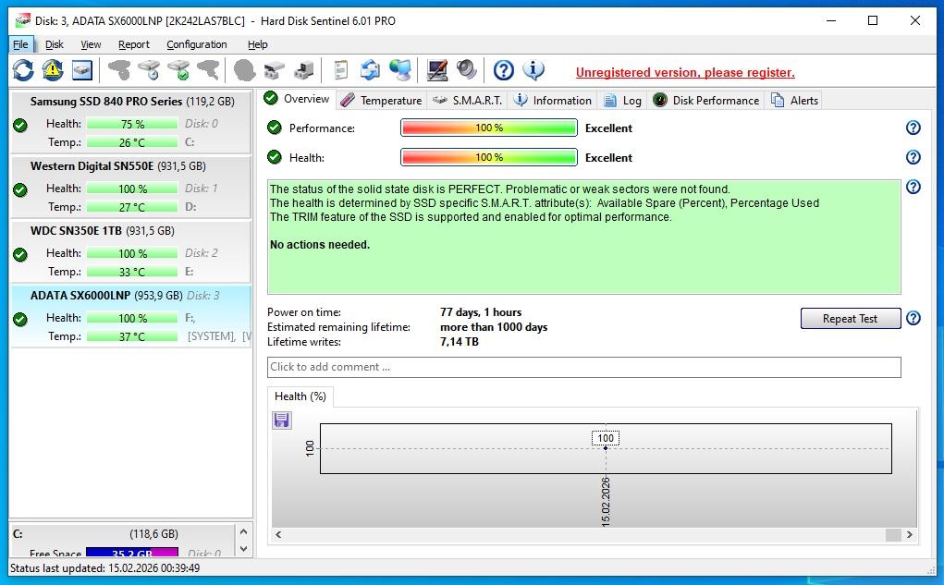Click the info bubble toolbar icon
This screenshot has width=944, height=585.
point(533,70)
